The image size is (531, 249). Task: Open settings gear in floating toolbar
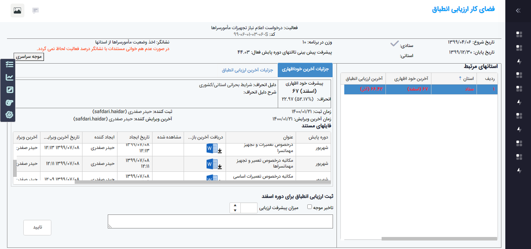(x=9, y=115)
